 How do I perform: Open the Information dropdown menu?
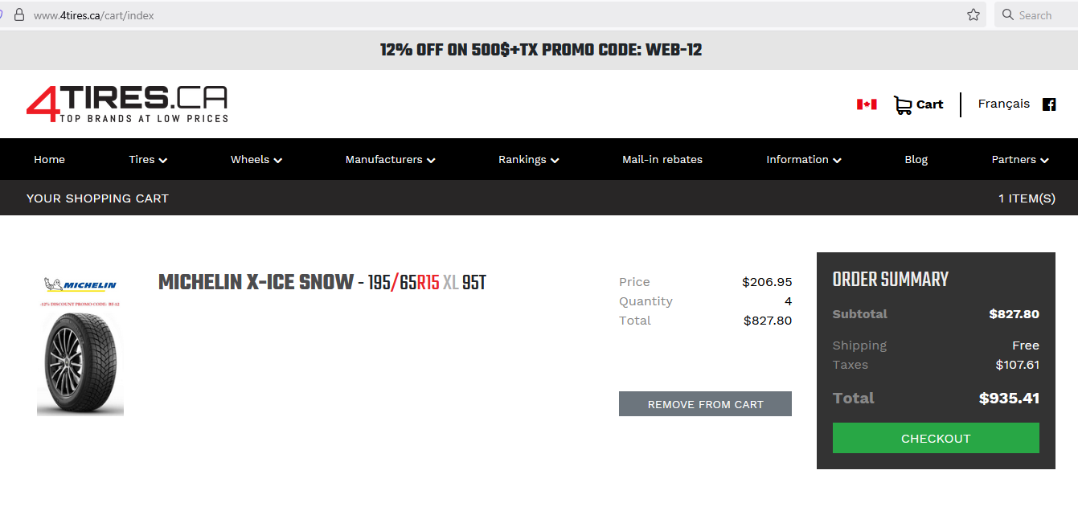click(x=803, y=159)
